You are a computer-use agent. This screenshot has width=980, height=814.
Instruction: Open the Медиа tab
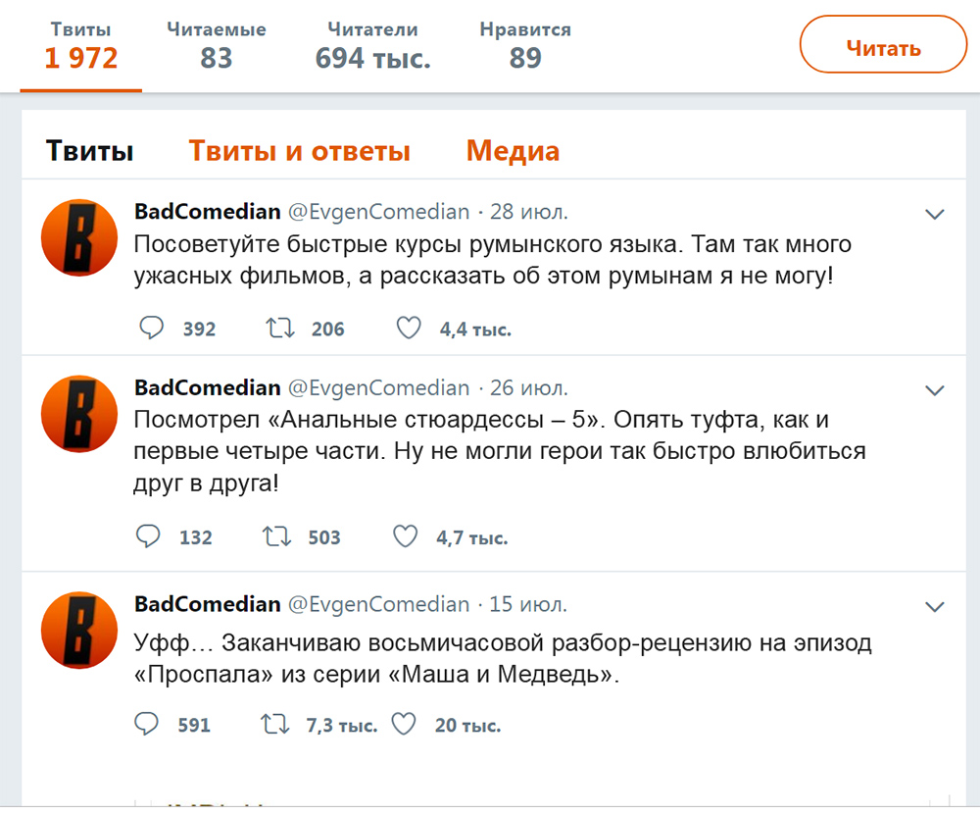(513, 149)
